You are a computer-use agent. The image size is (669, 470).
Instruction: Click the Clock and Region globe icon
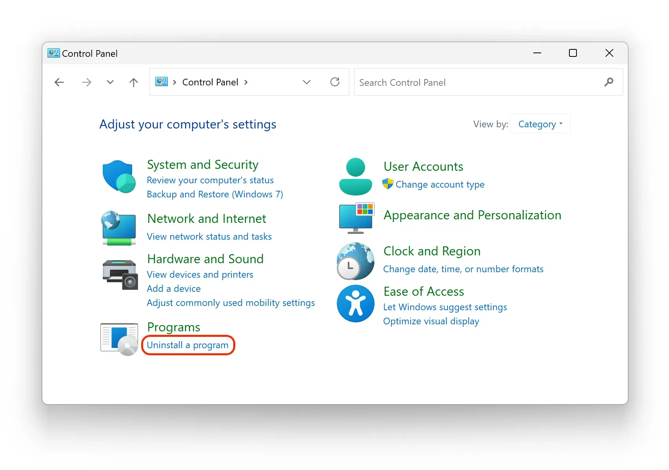(x=355, y=261)
